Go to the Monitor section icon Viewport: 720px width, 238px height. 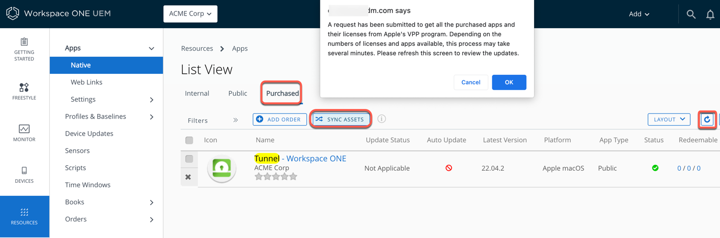point(24,133)
